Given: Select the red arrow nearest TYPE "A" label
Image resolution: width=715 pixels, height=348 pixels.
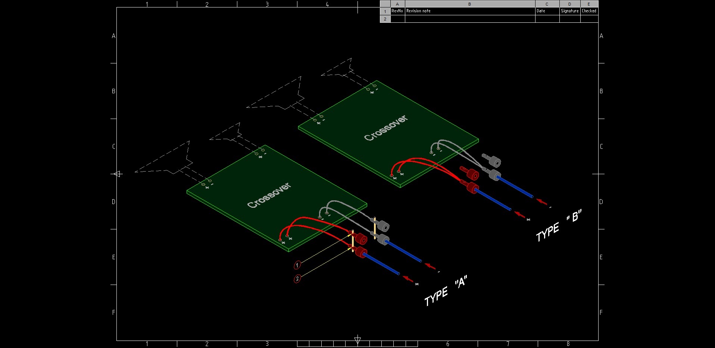Looking at the screenshot, I should (x=408, y=279).
